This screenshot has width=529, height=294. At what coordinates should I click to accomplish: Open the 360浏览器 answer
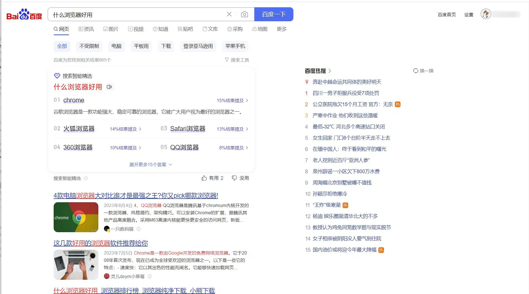[78, 147]
